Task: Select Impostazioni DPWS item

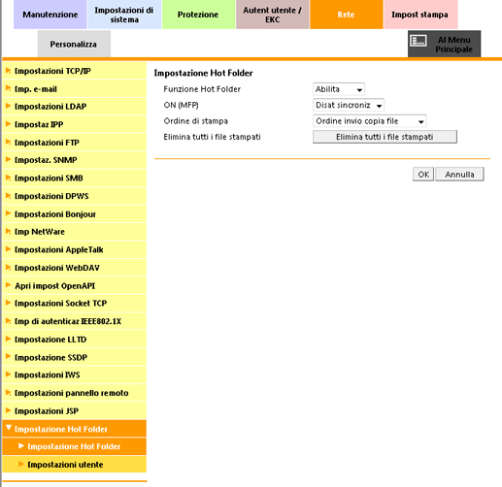Action: [75, 196]
